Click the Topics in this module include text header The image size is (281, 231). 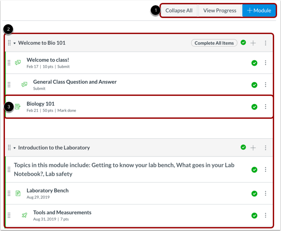124,169
